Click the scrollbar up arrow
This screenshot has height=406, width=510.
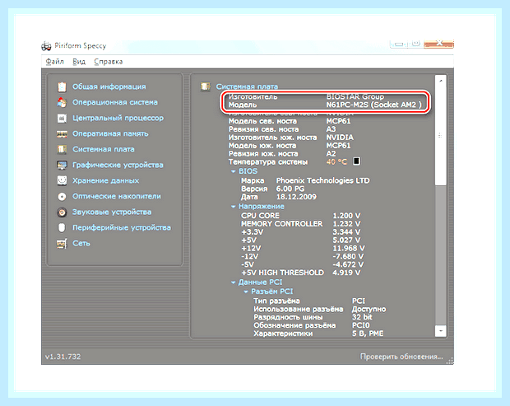441,81
